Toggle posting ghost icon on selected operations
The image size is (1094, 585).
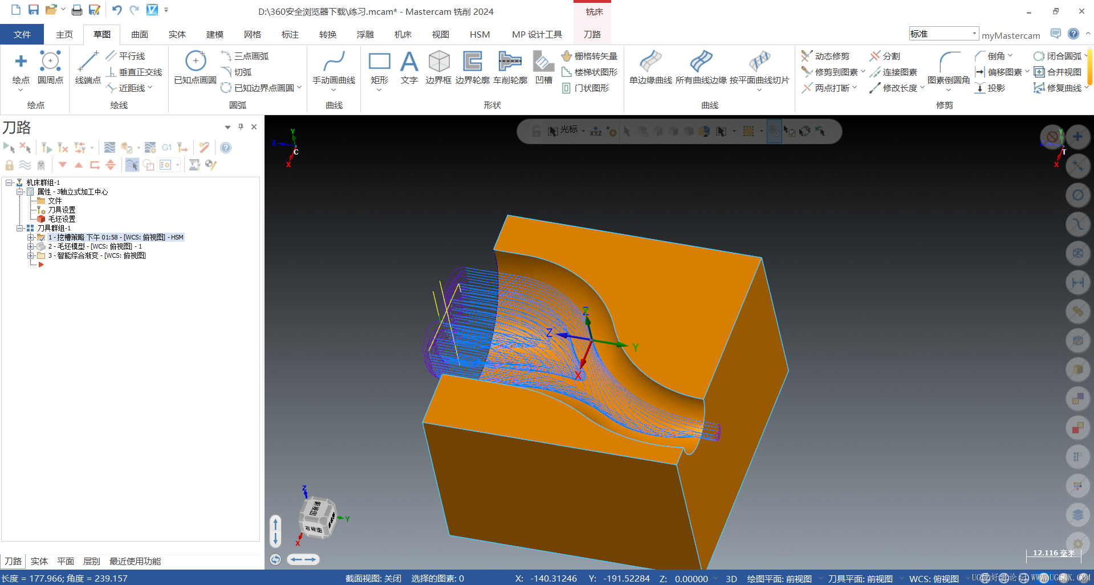[x=41, y=165]
